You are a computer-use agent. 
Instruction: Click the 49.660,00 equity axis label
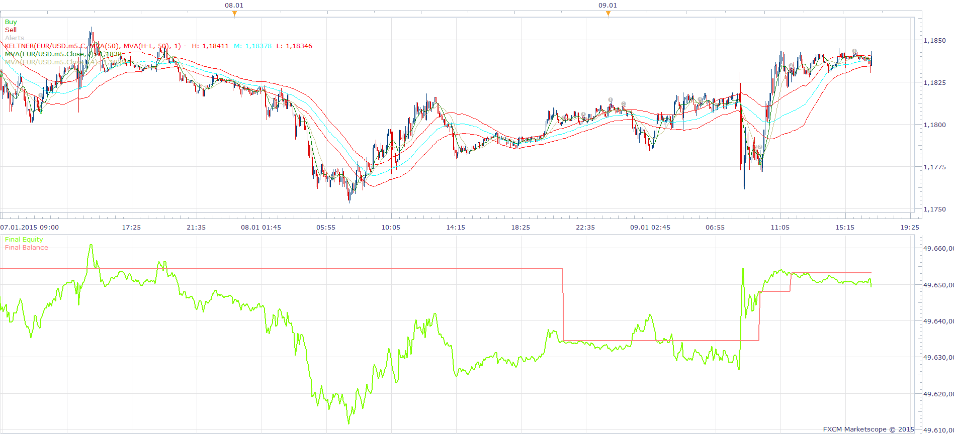coord(939,248)
